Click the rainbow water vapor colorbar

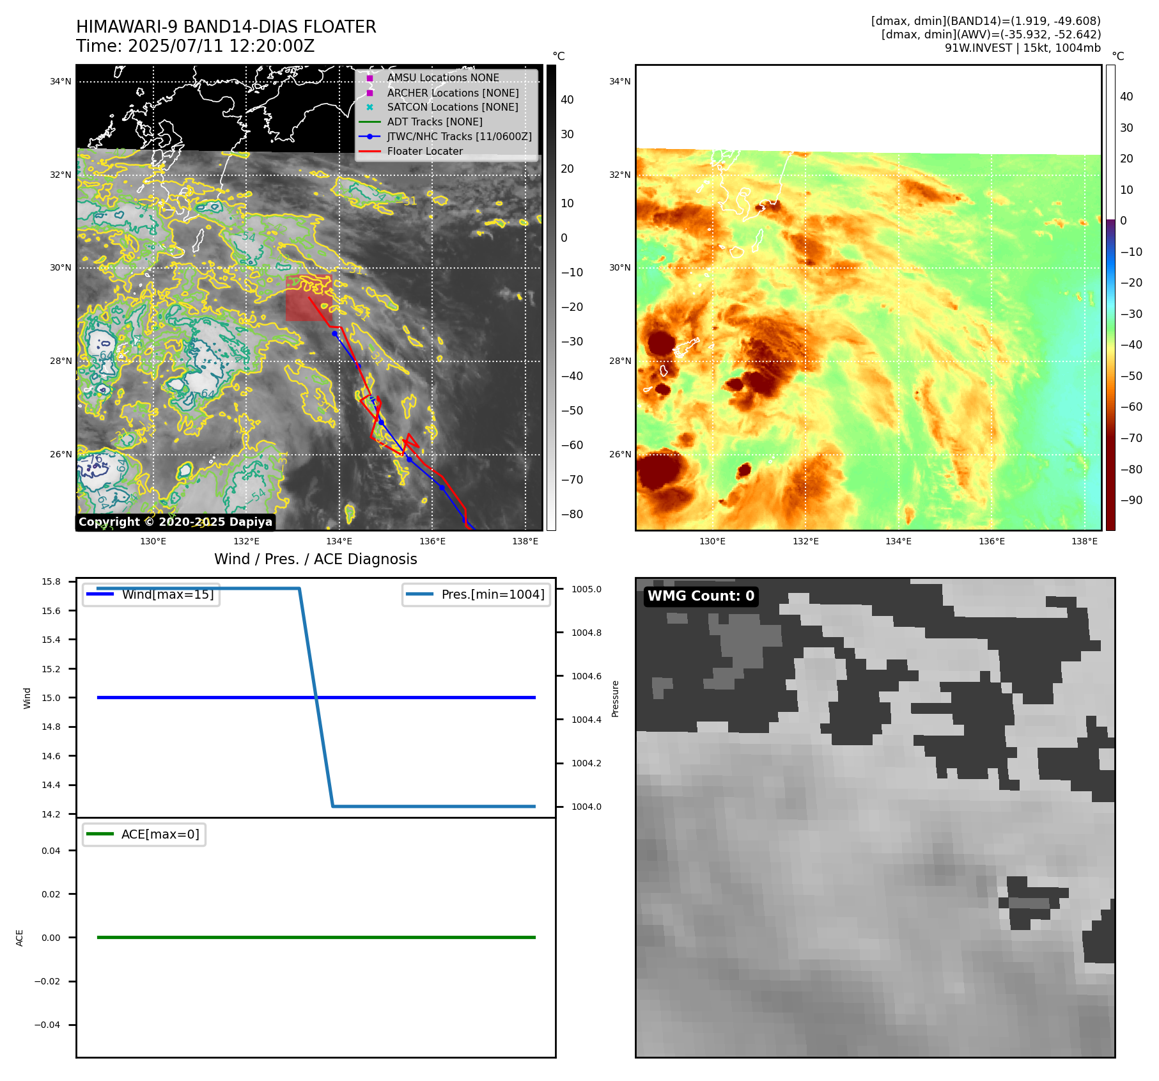pos(1110,297)
